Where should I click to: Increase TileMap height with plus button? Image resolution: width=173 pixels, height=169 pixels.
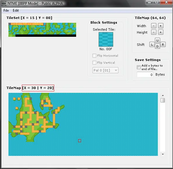161,32
